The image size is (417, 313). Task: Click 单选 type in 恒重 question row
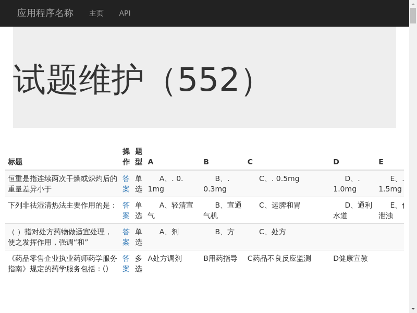(x=139, y=184)
